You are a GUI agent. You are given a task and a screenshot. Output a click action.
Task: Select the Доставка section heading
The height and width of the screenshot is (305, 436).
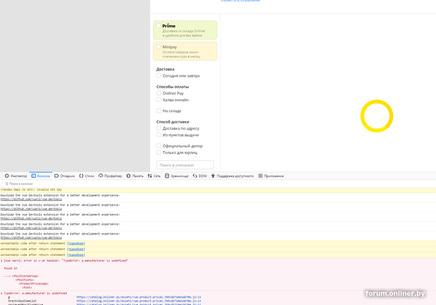tap(165, 69)
